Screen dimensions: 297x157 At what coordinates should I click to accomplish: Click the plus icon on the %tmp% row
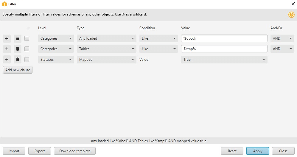(x=7, y=49)
